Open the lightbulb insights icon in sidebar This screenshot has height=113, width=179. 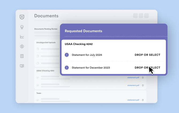pos(22,27)
